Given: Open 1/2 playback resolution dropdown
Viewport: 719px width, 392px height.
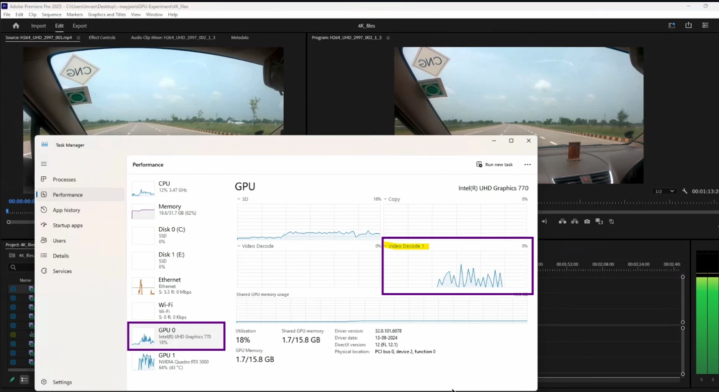Looking at the screenshot, I should 664,191.
